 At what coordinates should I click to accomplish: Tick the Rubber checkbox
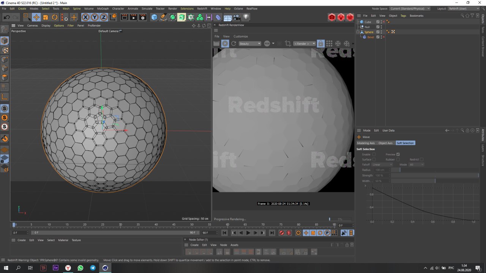398,160
